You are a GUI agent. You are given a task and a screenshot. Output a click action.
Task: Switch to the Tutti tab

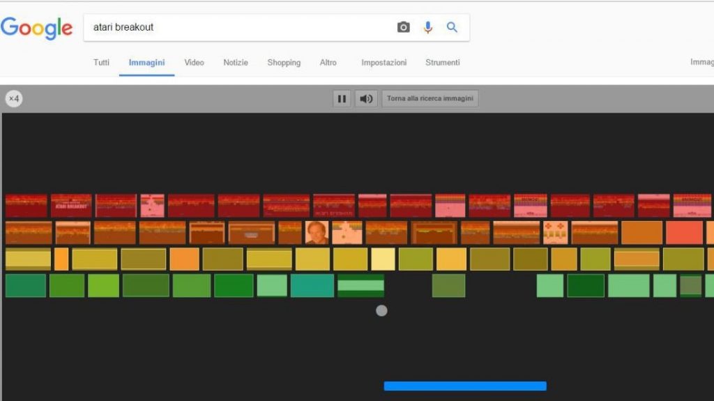(x=101, y=63)
